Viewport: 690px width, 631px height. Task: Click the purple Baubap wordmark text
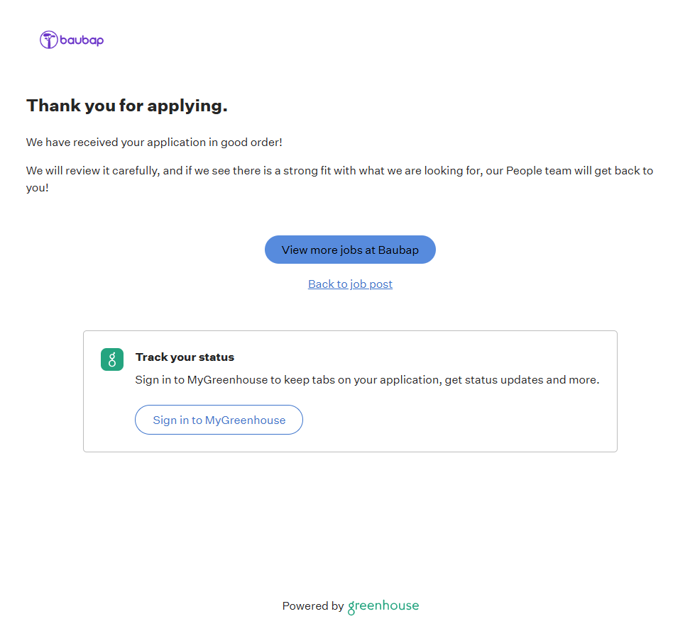click(82, 40)
